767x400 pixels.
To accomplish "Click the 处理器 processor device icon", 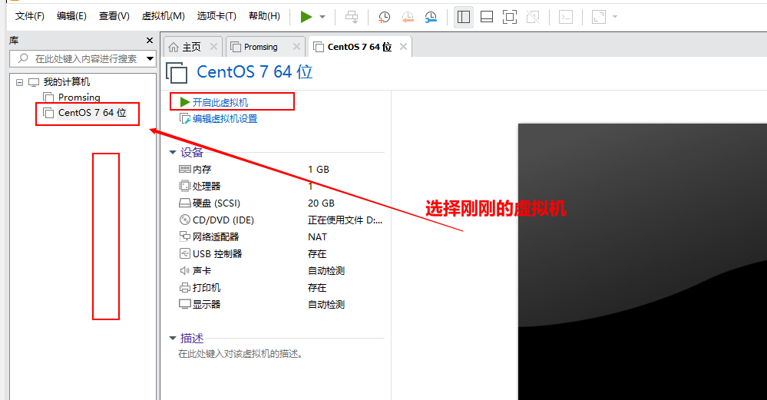I will (x=185, y=186).
